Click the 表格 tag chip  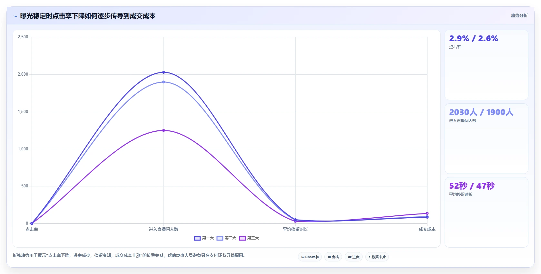click(x=333, y=257)
